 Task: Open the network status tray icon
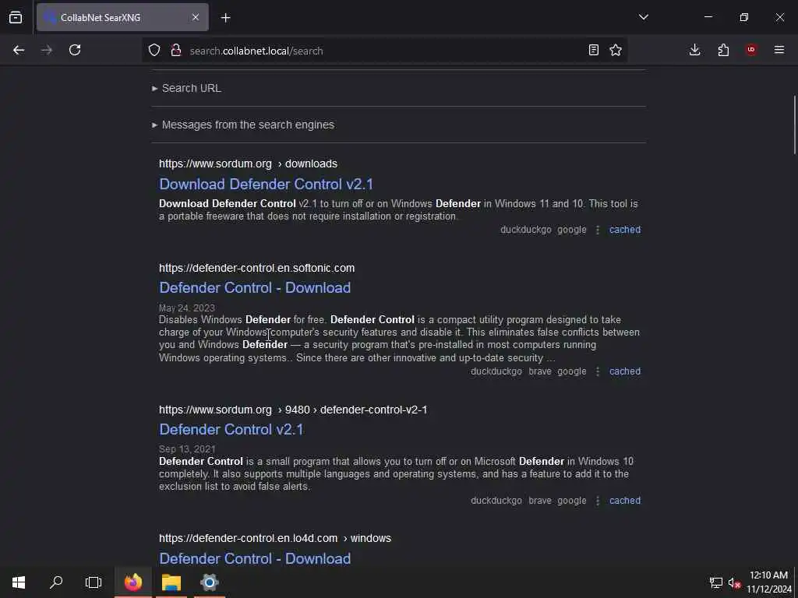click(x=715, y=582)
